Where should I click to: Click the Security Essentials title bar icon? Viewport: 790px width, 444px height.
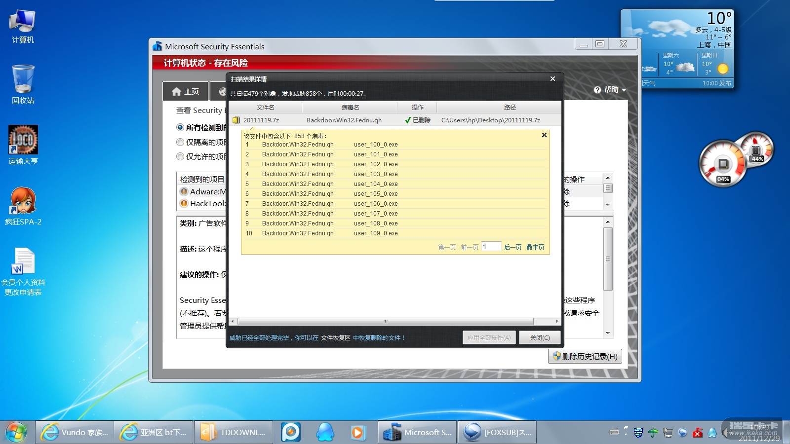pos(158,46)
